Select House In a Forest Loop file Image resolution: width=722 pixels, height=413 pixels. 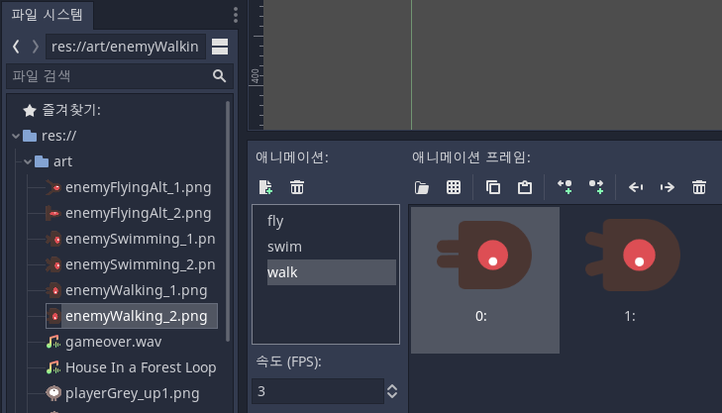point(132,367)
